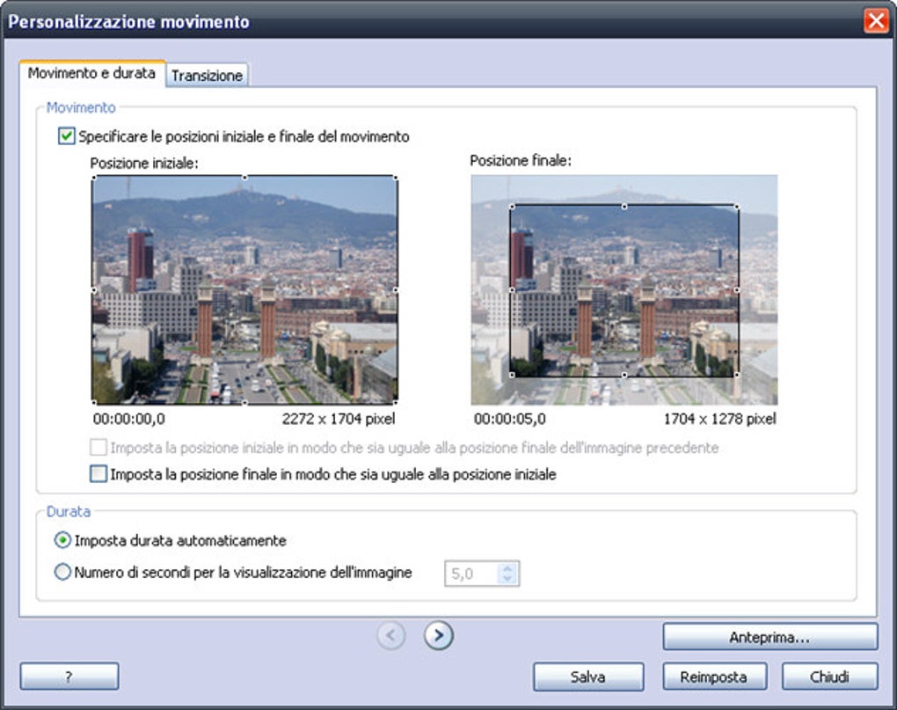897x710 pixels.
Task: Click the Reimposta button
Action: [714, 677]
